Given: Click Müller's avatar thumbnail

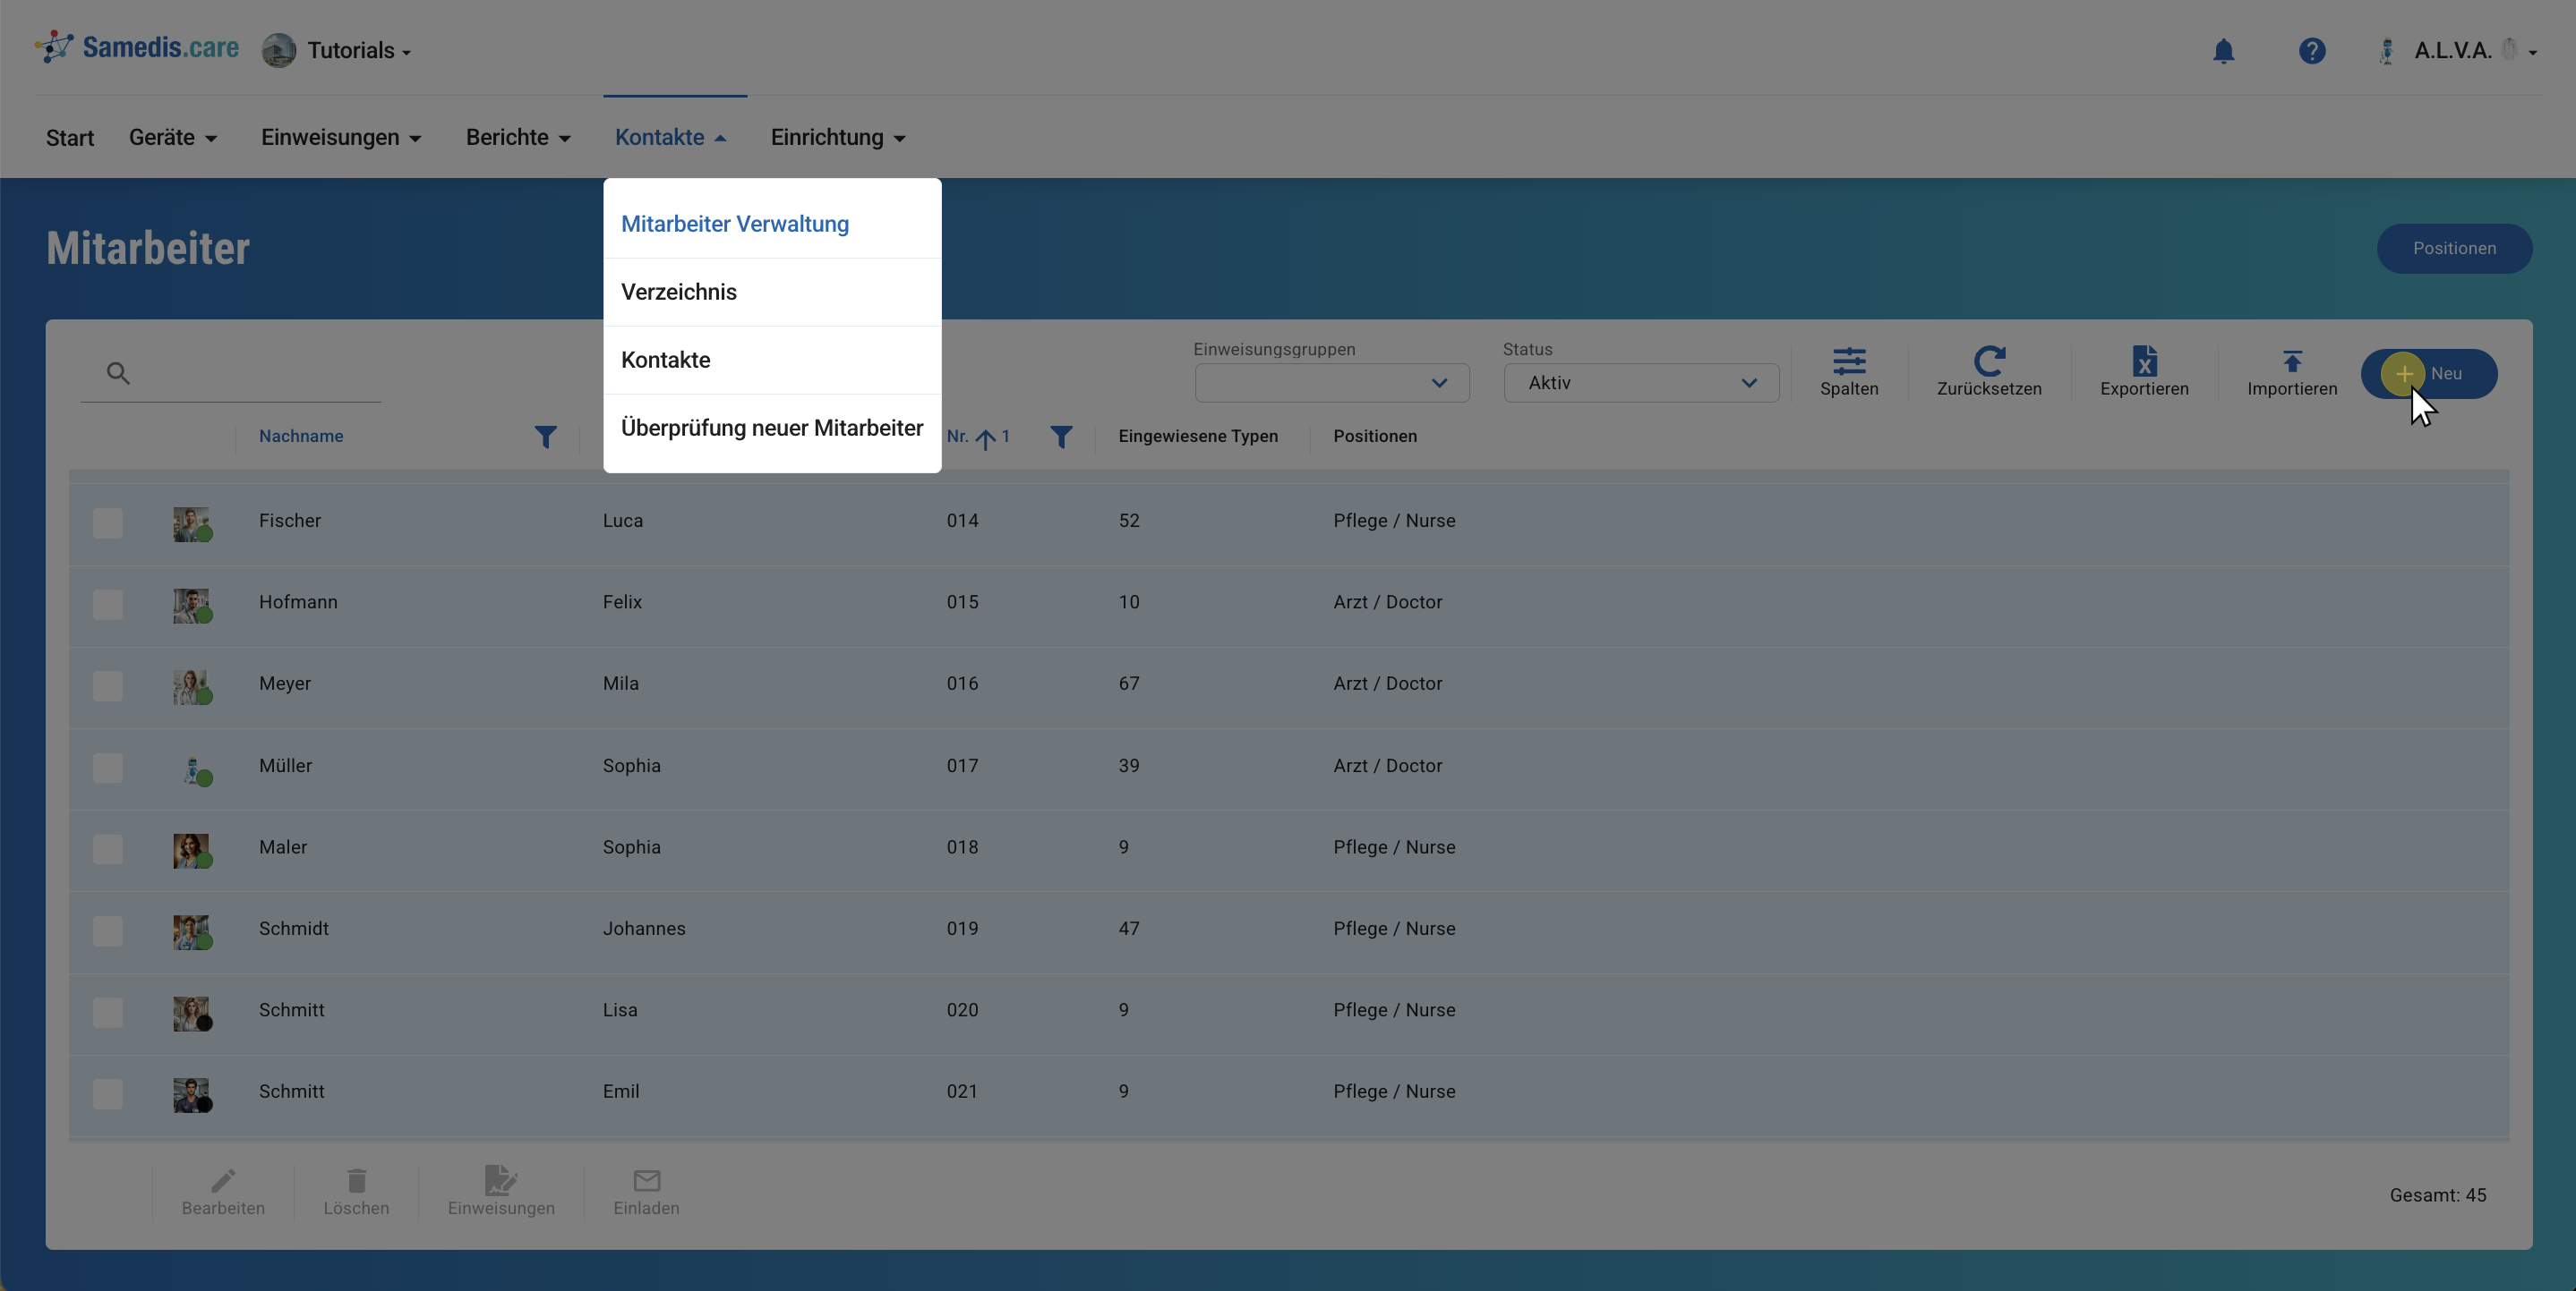Looking at the screenshot, I should (x=192, y=769).
